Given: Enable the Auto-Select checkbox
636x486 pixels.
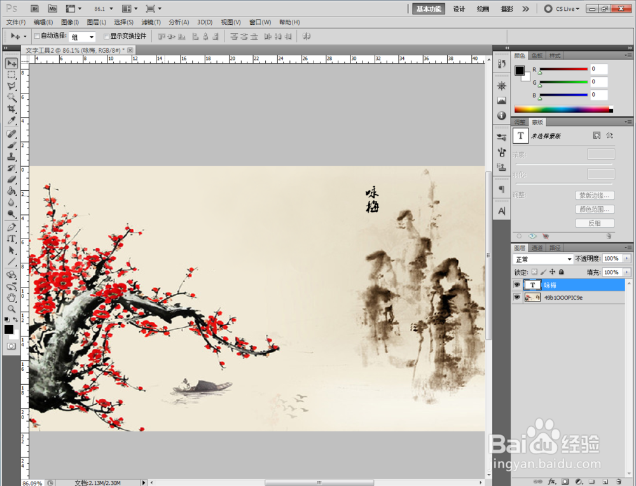Looking at the screenshot, I should click(x=37, y=36).
